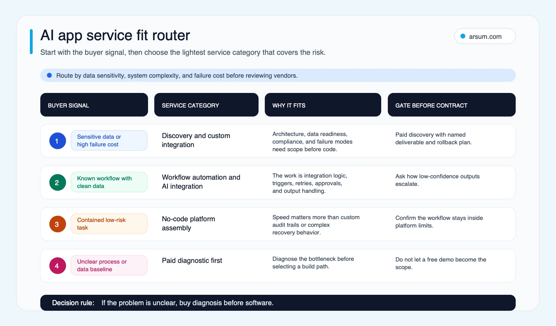
Task: Click the blue dot beside 'Route by data sensitivity'
Action: tap(49, 75)
